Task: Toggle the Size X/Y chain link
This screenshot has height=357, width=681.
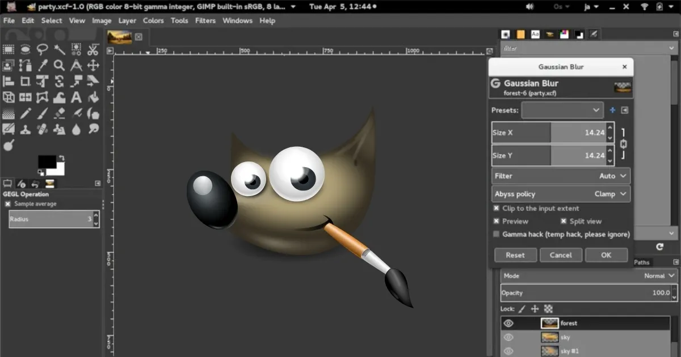Action: point(623,144)
